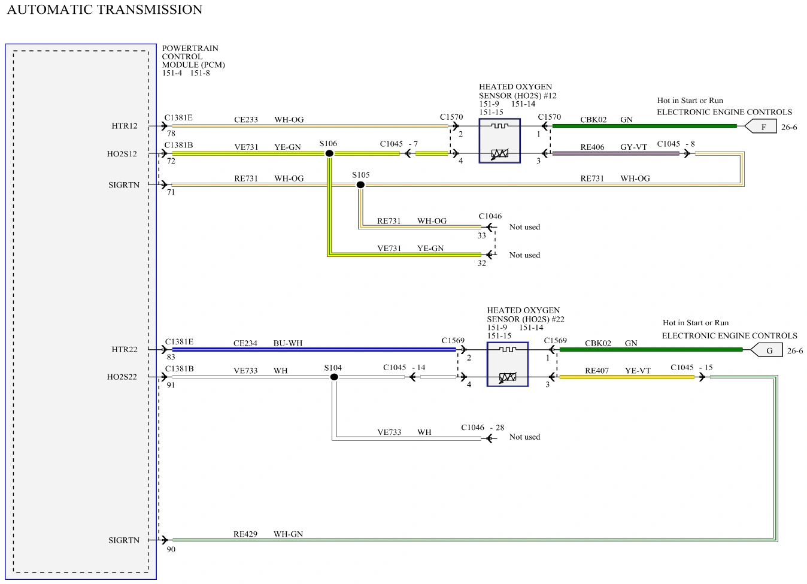Click the HO2S #22 sensor symbol box
807x584 pixels.
[508, 364]
